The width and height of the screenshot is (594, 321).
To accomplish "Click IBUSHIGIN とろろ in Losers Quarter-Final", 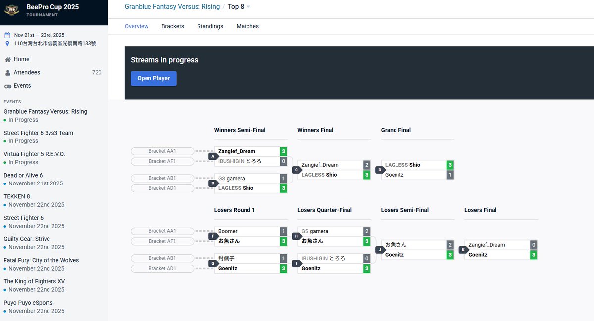I will pyautogui.click(x=323, y=258).
